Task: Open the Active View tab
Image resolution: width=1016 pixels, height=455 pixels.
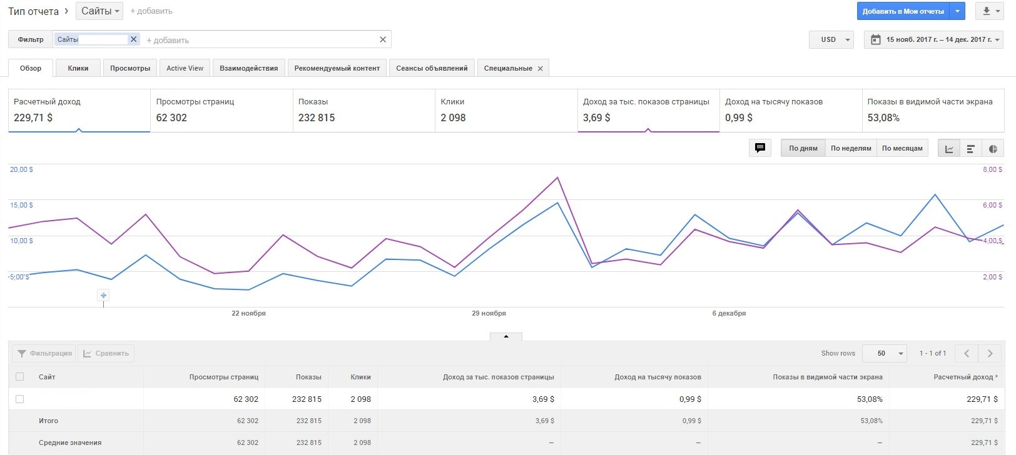Action: [185, 68]
